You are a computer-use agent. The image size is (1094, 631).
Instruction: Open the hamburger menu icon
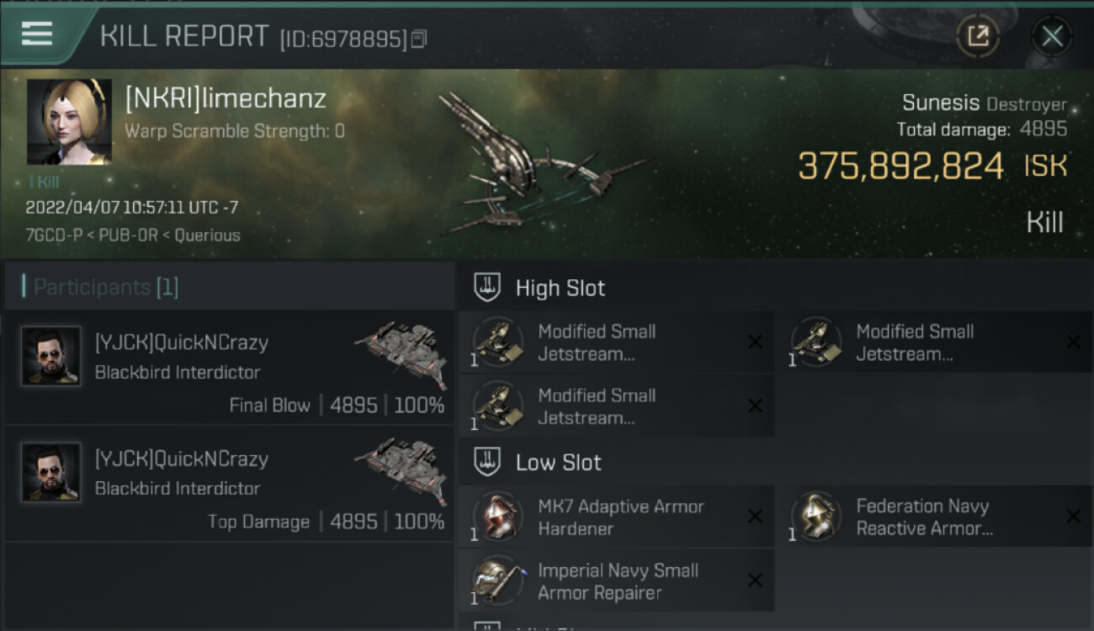coord(37,34)
